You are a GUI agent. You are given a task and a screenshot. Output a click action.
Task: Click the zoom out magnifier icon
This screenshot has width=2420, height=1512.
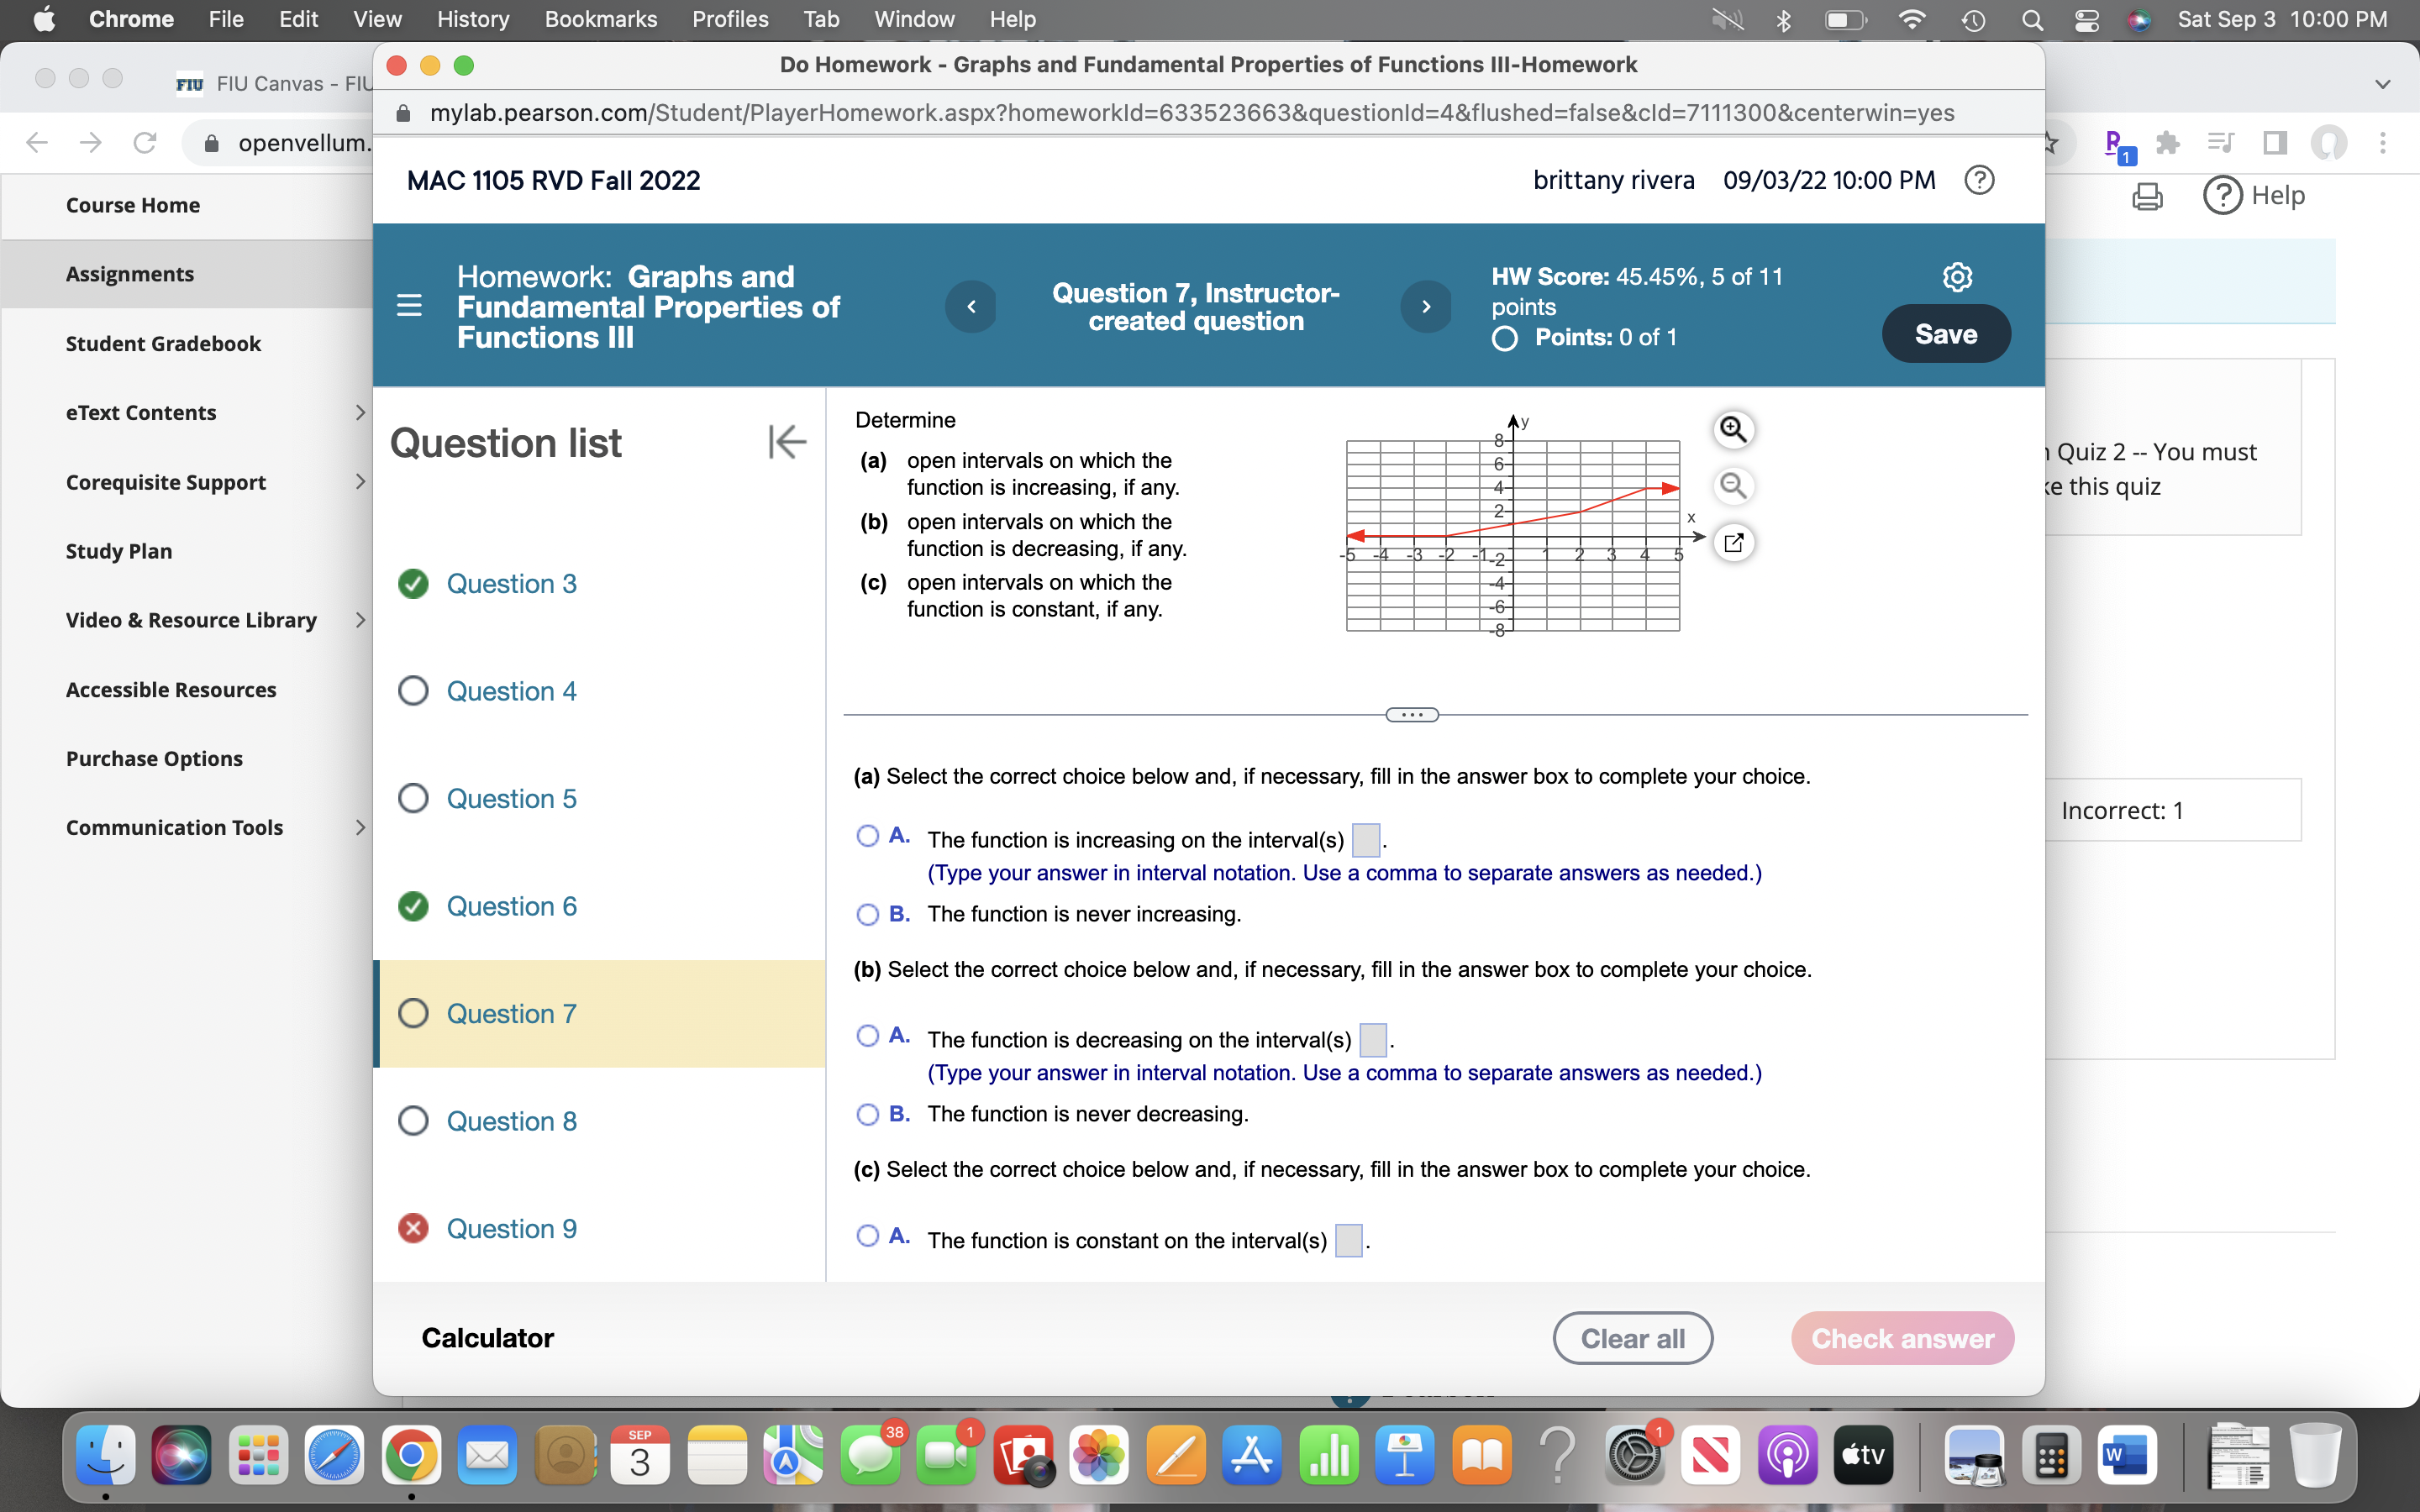click(1733, 486)
